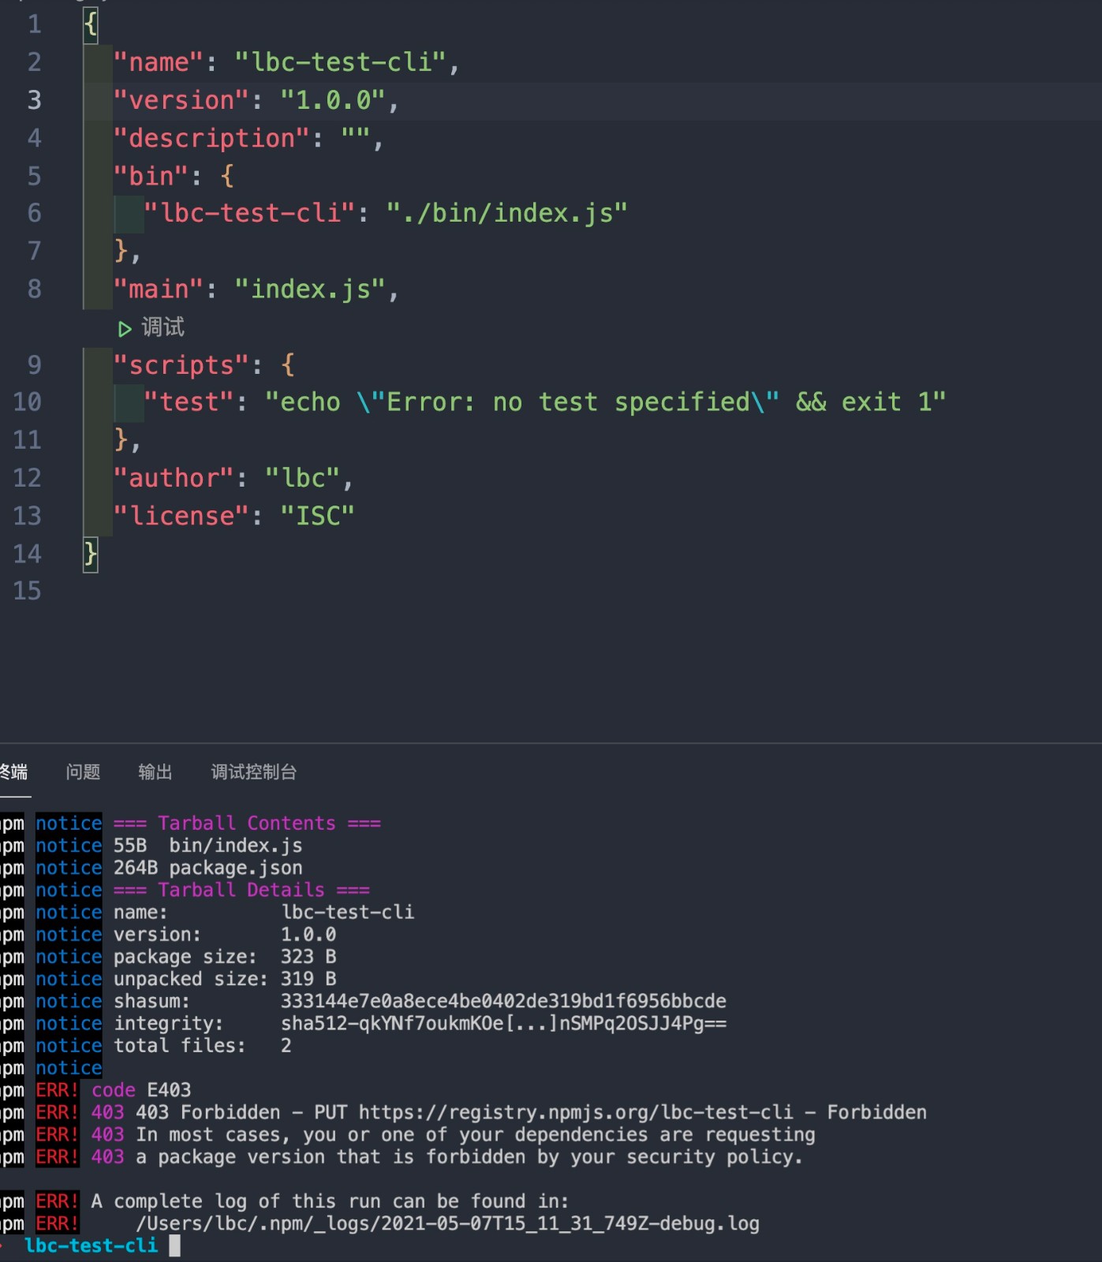Click the "ISC" license value
1102x1262 pixels.
tap(318, 516)
